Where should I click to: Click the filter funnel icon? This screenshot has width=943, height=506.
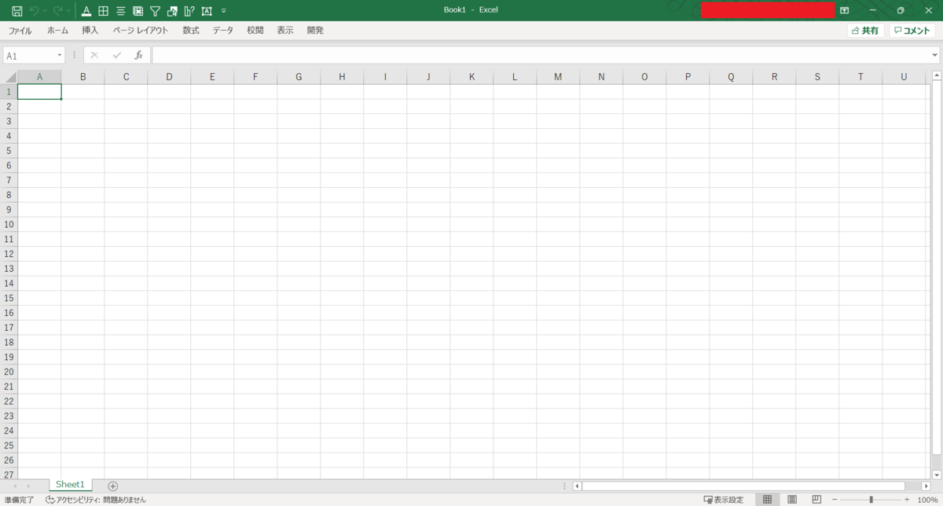155,10
